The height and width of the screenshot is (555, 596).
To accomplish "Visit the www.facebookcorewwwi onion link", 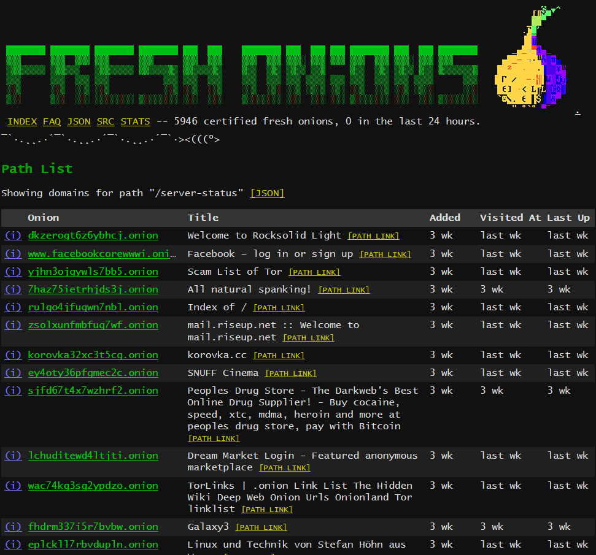I will [102, 254].
